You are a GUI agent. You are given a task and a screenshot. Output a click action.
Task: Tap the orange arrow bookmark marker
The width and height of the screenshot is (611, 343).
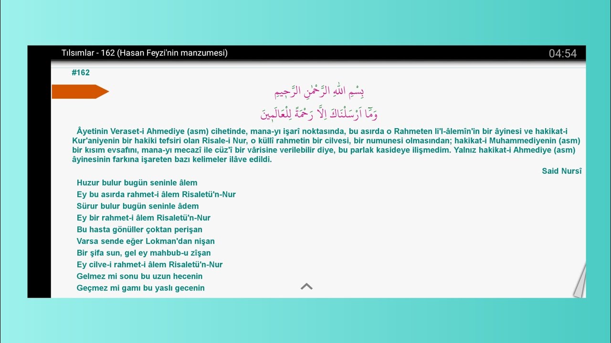coord(80,91)
